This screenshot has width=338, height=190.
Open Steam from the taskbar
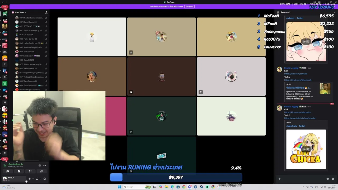point(201,187)
